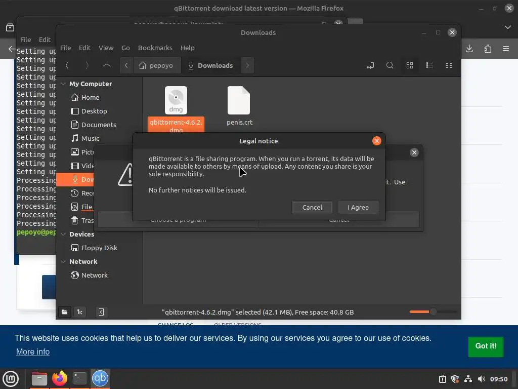The height and width of the screenshot is (389, 518).
Task: Navigate to pepoyo home in path bar
Action: (x=157, y=65)
